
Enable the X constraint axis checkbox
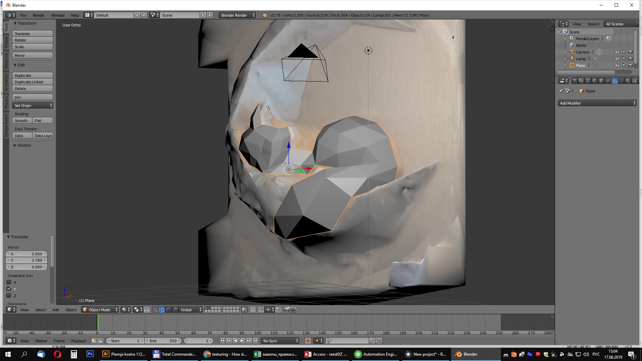coord(9,282)
